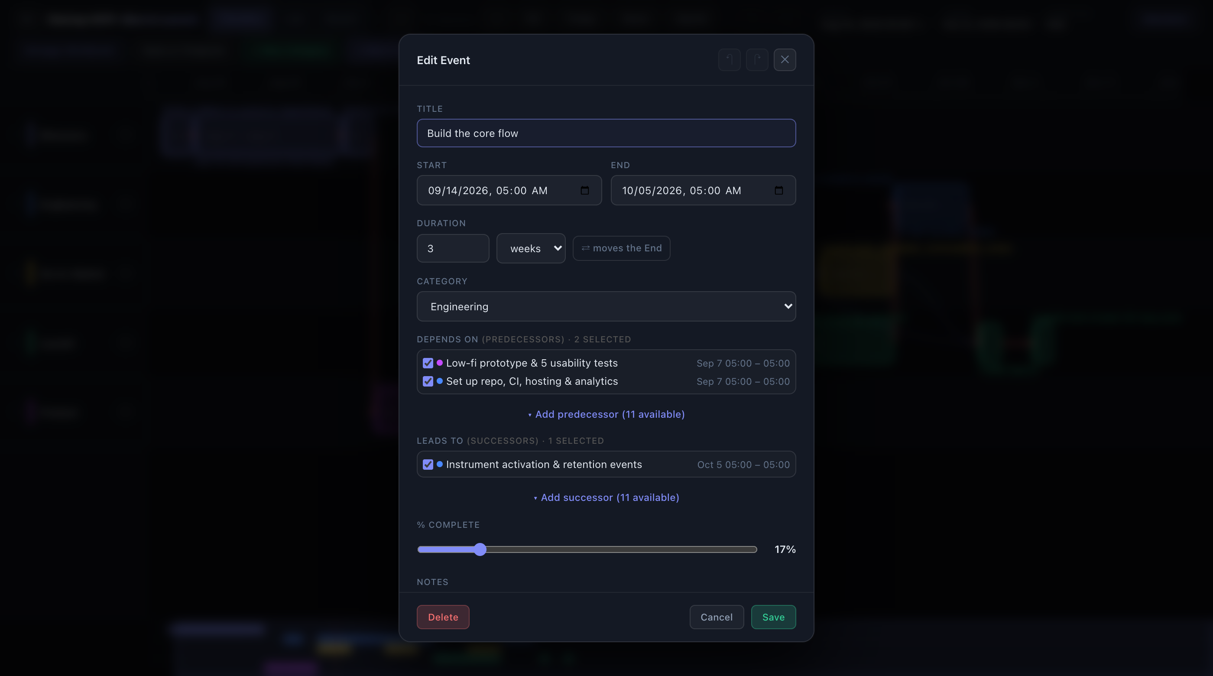Click the pink dot beside Low-fi prototype
This screenshot has height=676, width=1213.
tap(439, 363)
